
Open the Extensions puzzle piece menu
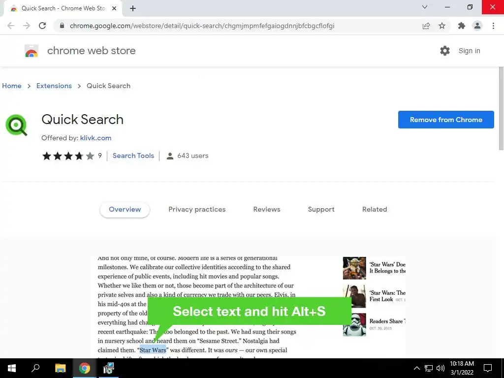[462, 26]
